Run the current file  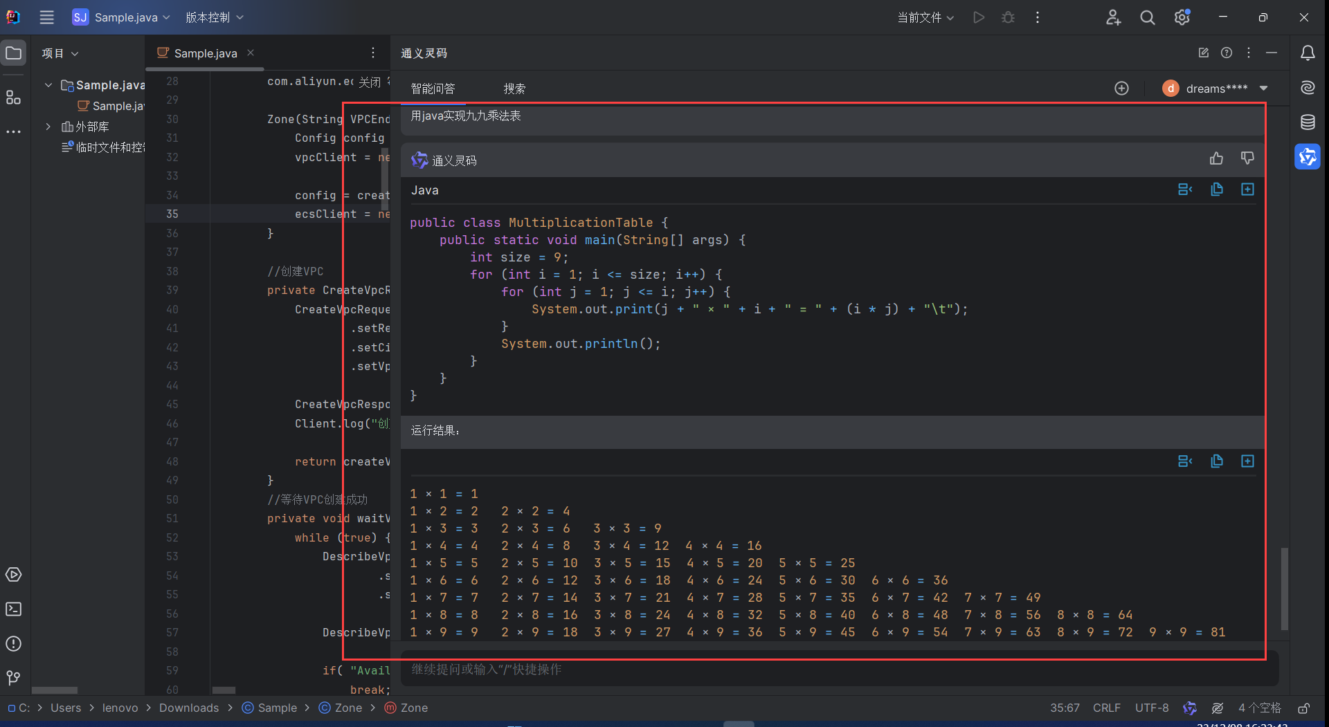pos(979,17)
